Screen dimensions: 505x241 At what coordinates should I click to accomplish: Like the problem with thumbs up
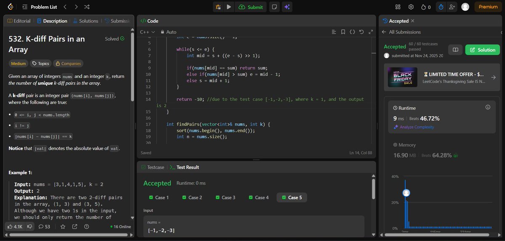click(15, 226)
